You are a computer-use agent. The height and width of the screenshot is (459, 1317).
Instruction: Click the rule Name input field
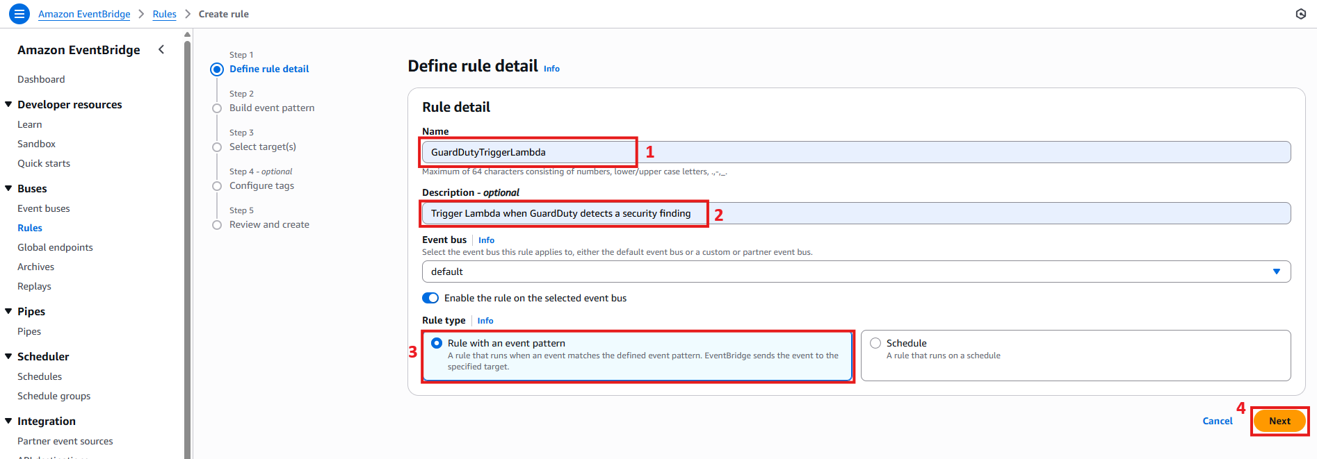856,152
